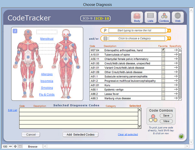Open the Combos view button
Screen dimensions: 195x150
tap(164, 17)
